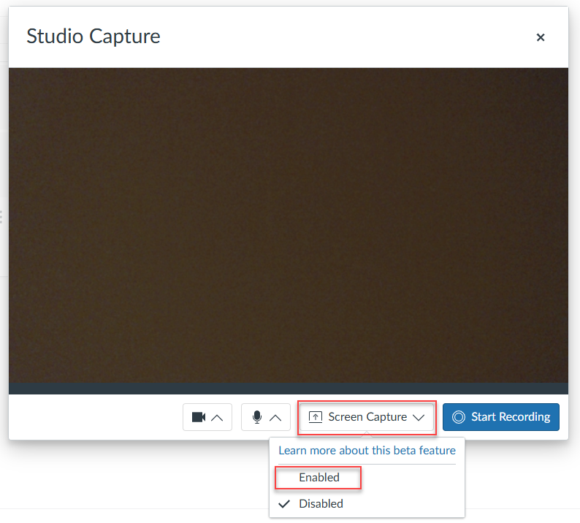
Task: Collapse the Screen Capture dropdown chevron
Action: [x=419, y=417]
